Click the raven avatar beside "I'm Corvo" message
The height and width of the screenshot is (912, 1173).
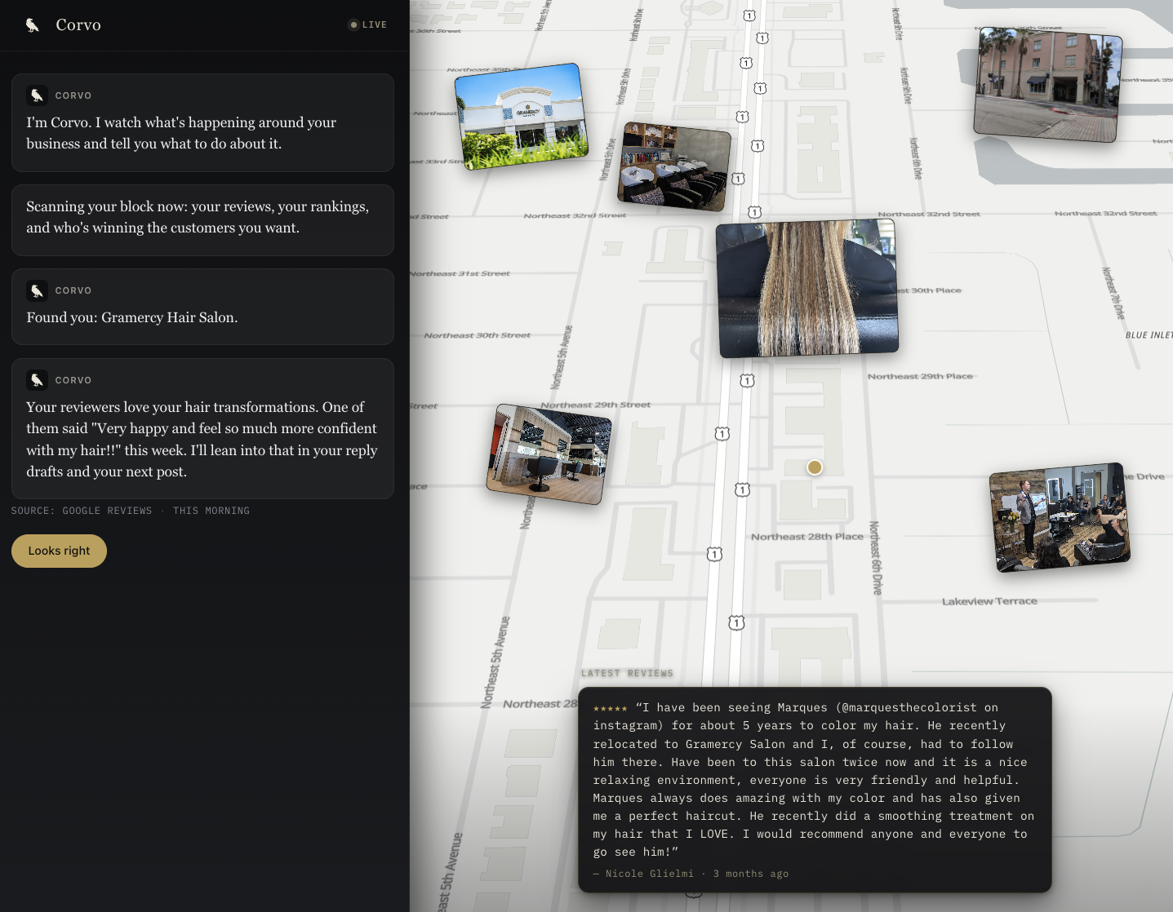tap(37, 95)
